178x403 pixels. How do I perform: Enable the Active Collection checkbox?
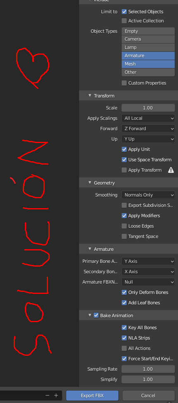124,21
